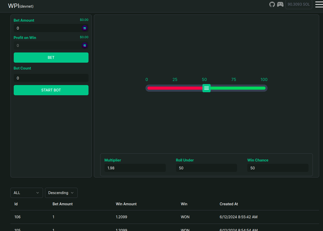Screen dimensions: 323x231
Task: Click the WPI logo title
Action: [x=13, y=6]
